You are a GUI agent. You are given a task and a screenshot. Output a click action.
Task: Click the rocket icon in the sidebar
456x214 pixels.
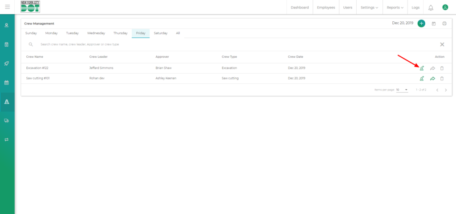pos(7,63)
